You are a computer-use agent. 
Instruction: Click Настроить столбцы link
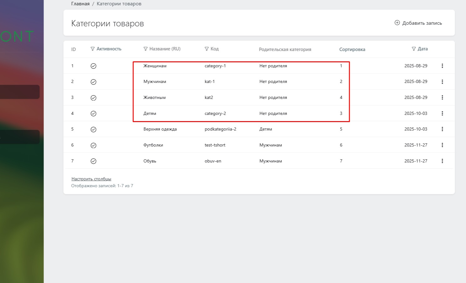tap(91, 179)
